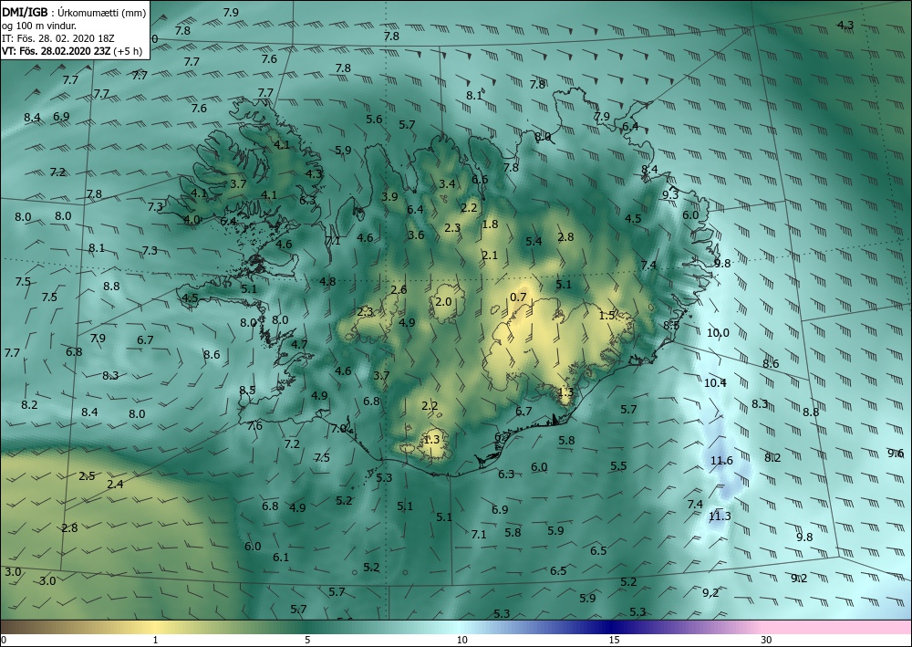Click the 2.1 value on the map
The height and width of the screenshot is (647, 912).
pyautogui.click(x=490, y=255)
